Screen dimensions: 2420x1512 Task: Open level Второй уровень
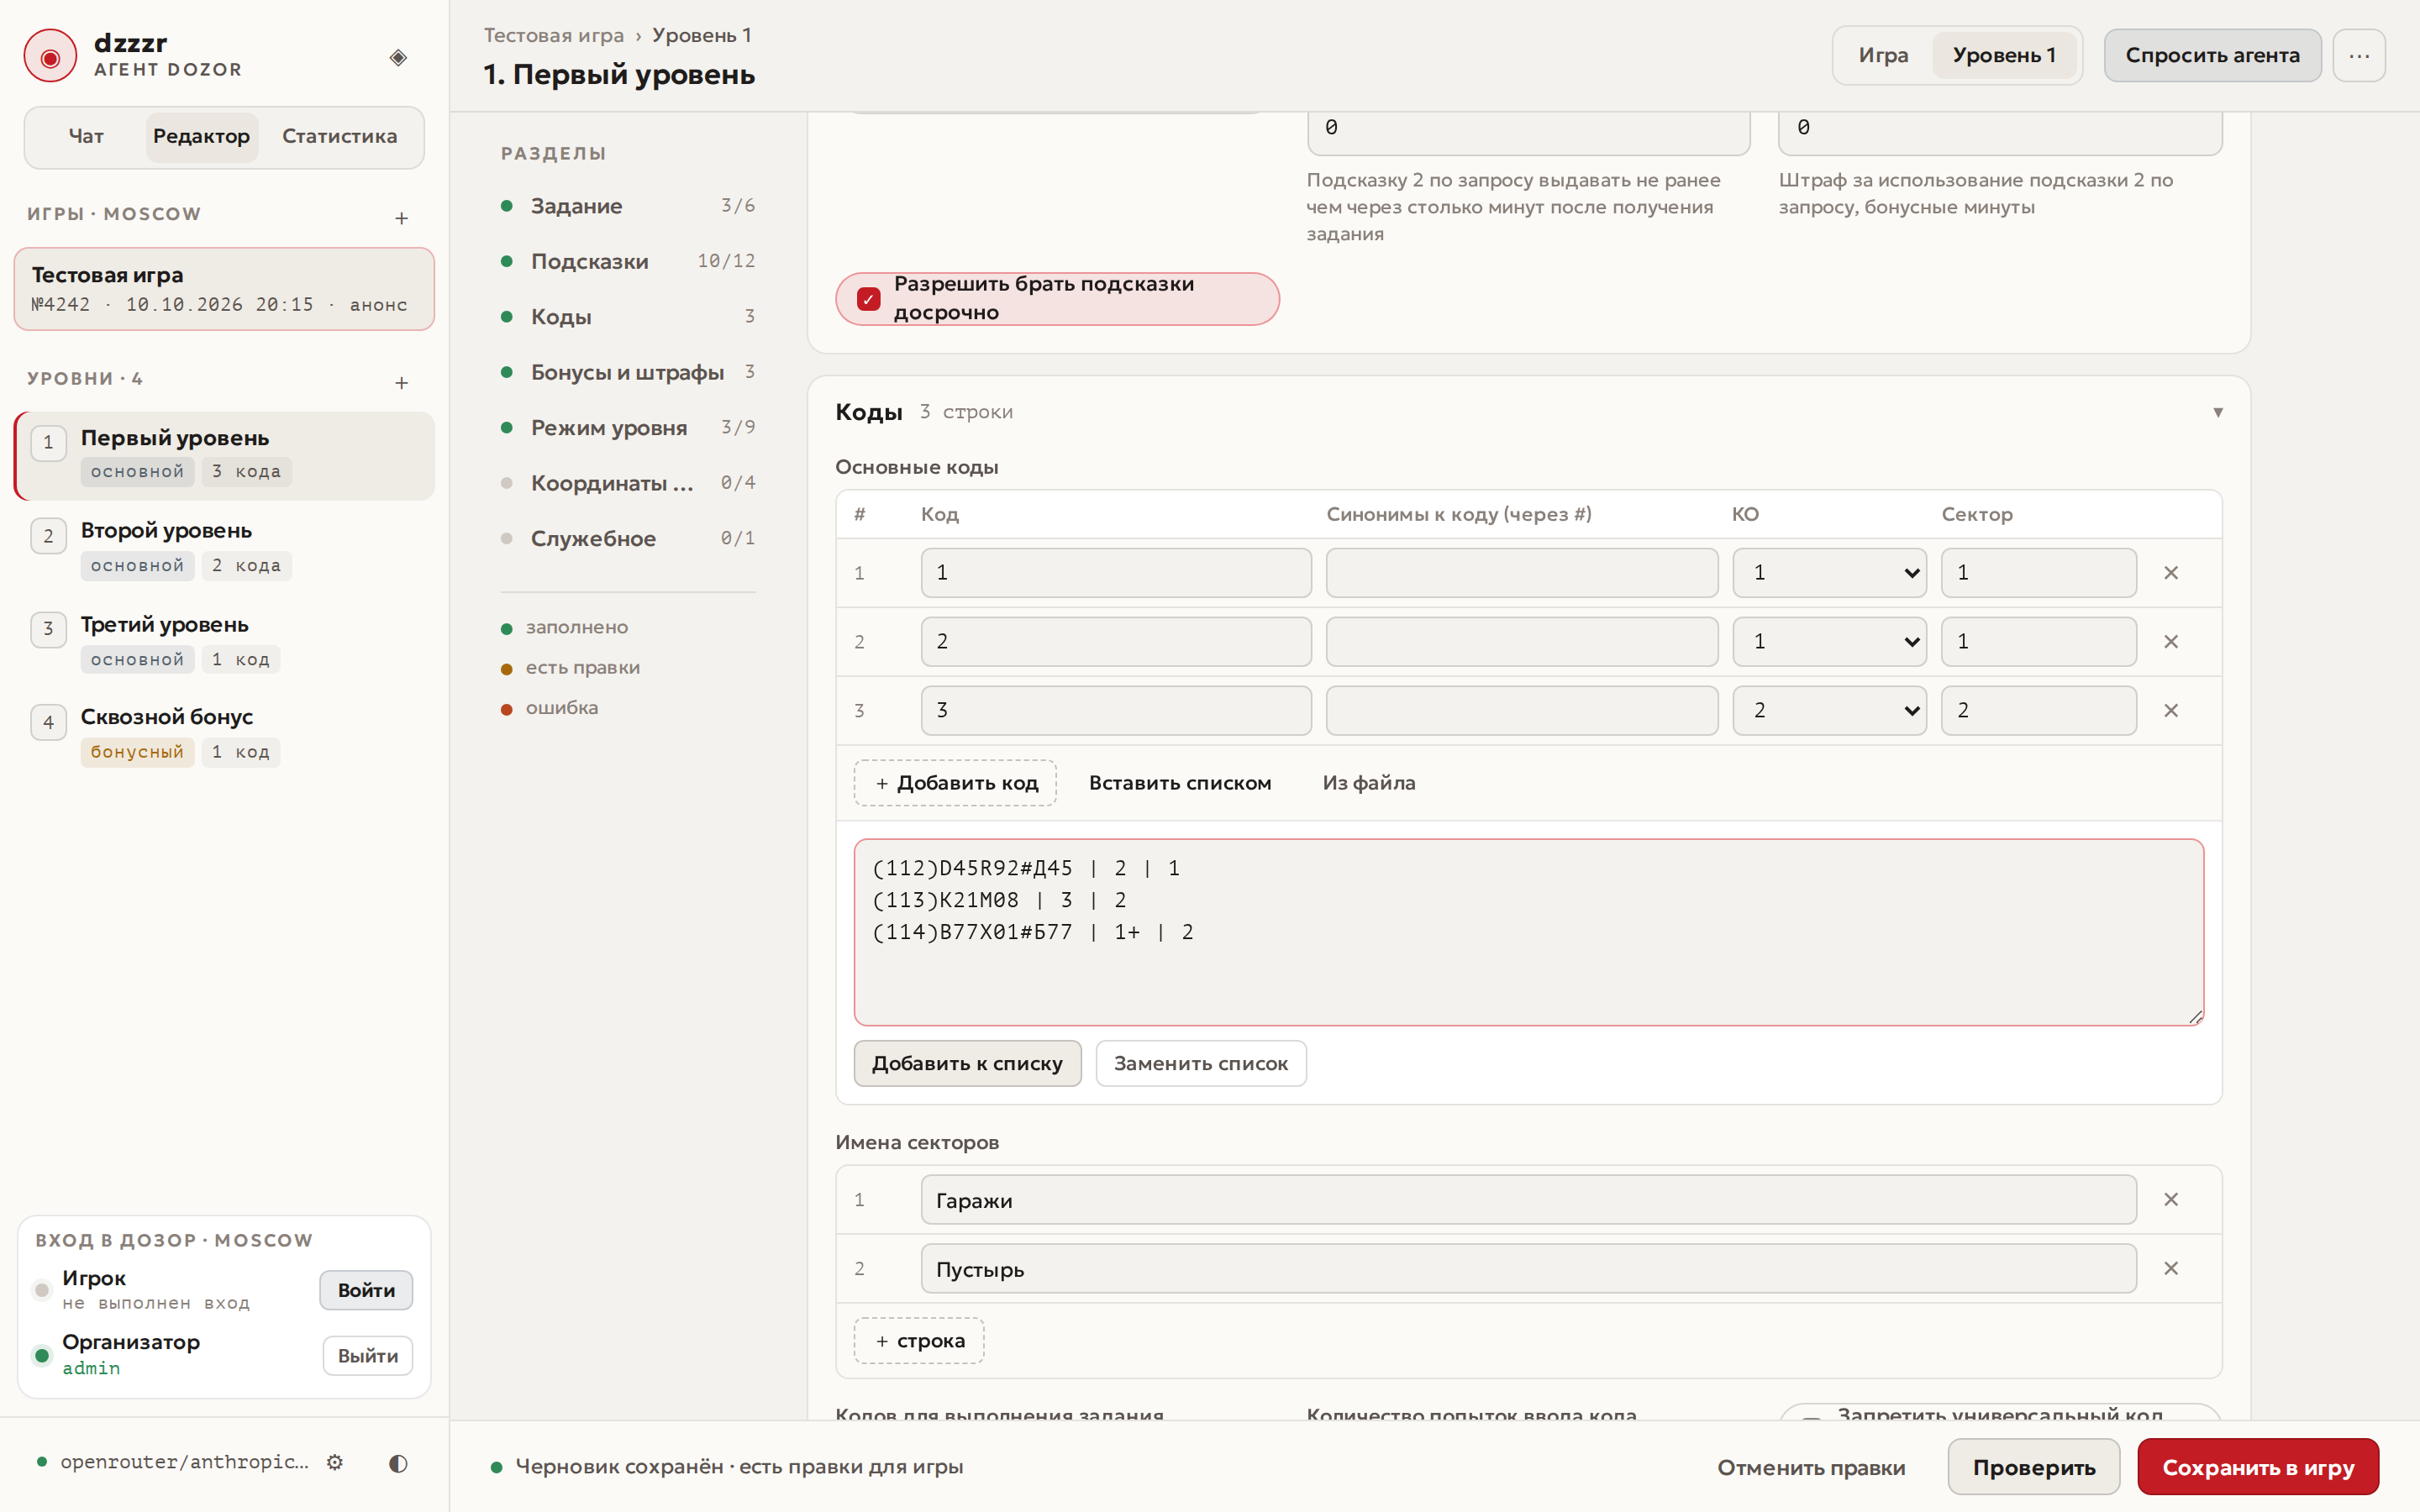point(224,548)
